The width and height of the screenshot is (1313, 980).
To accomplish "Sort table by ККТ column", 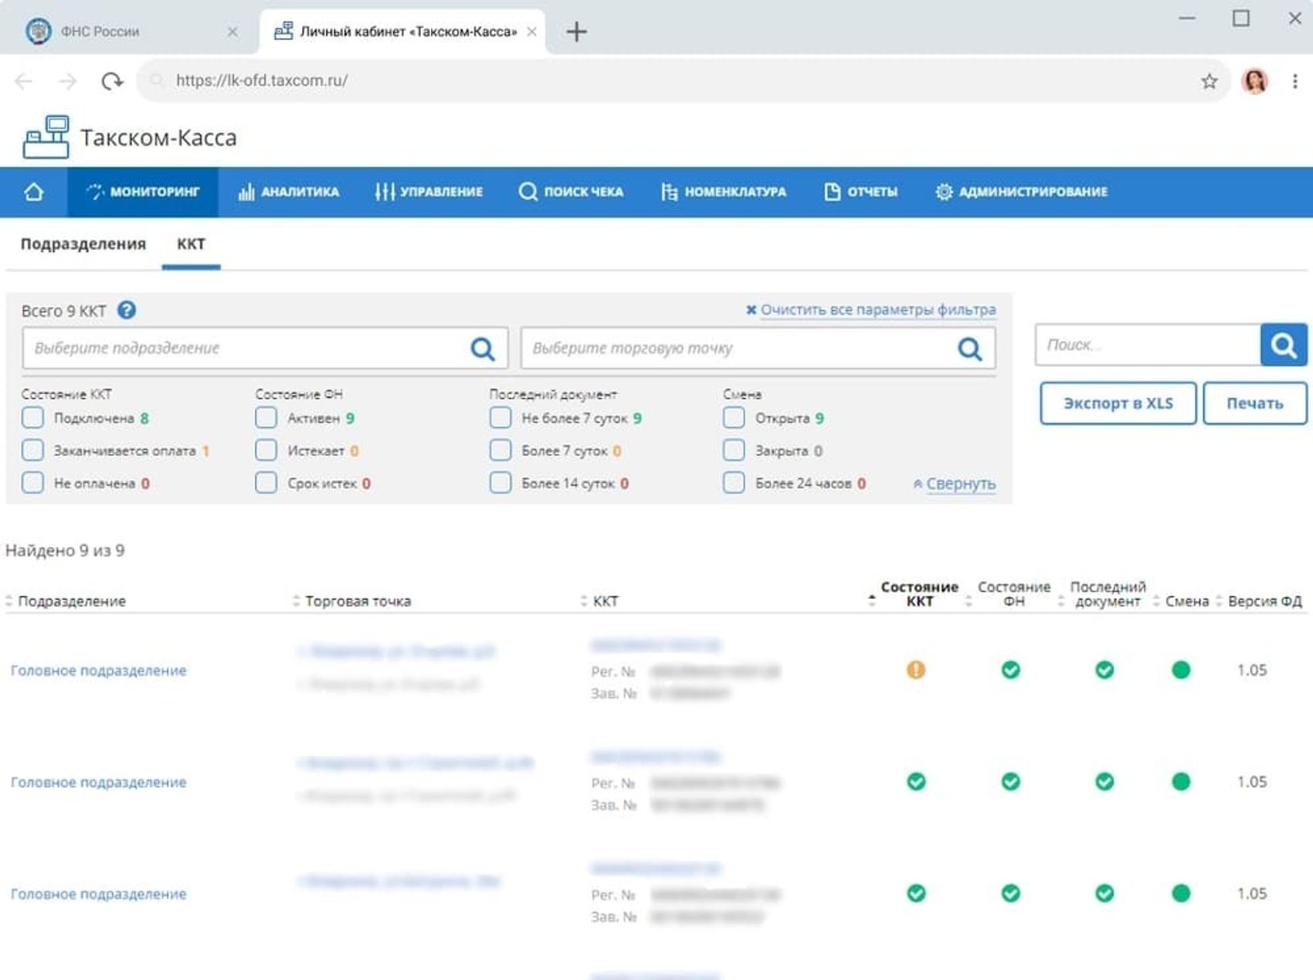I will coord(605,600).
